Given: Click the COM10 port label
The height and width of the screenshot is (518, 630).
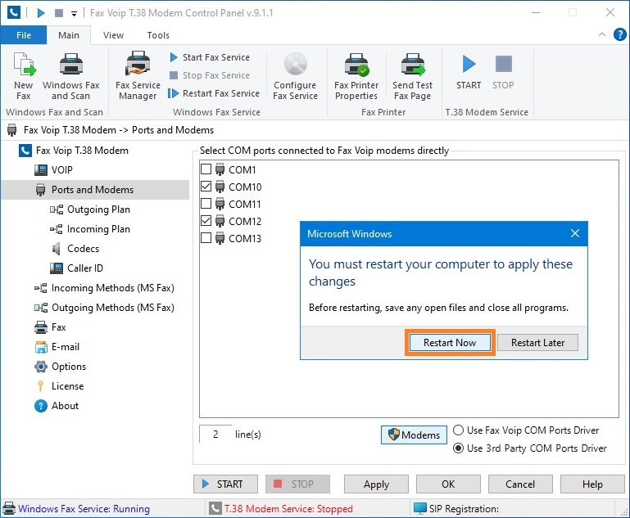Looking at the screenshot, I should pyautogui.click(x=245, y=187).
